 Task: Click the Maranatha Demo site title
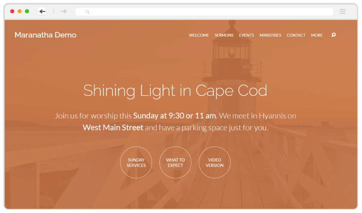[46, 35]
